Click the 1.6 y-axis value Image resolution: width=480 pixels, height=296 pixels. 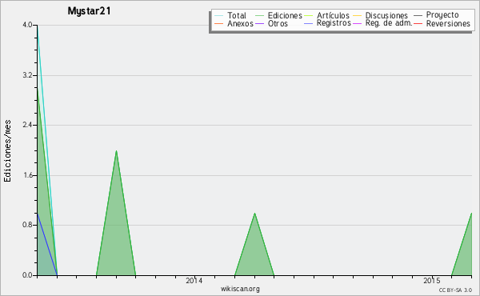tap(27, 175)
